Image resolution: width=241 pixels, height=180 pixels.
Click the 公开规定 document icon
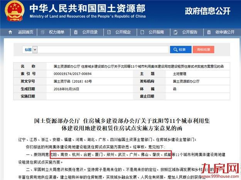coord(109,32)
